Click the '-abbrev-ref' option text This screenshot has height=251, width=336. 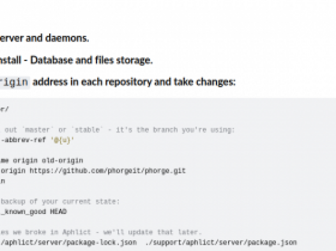(23, 140)
